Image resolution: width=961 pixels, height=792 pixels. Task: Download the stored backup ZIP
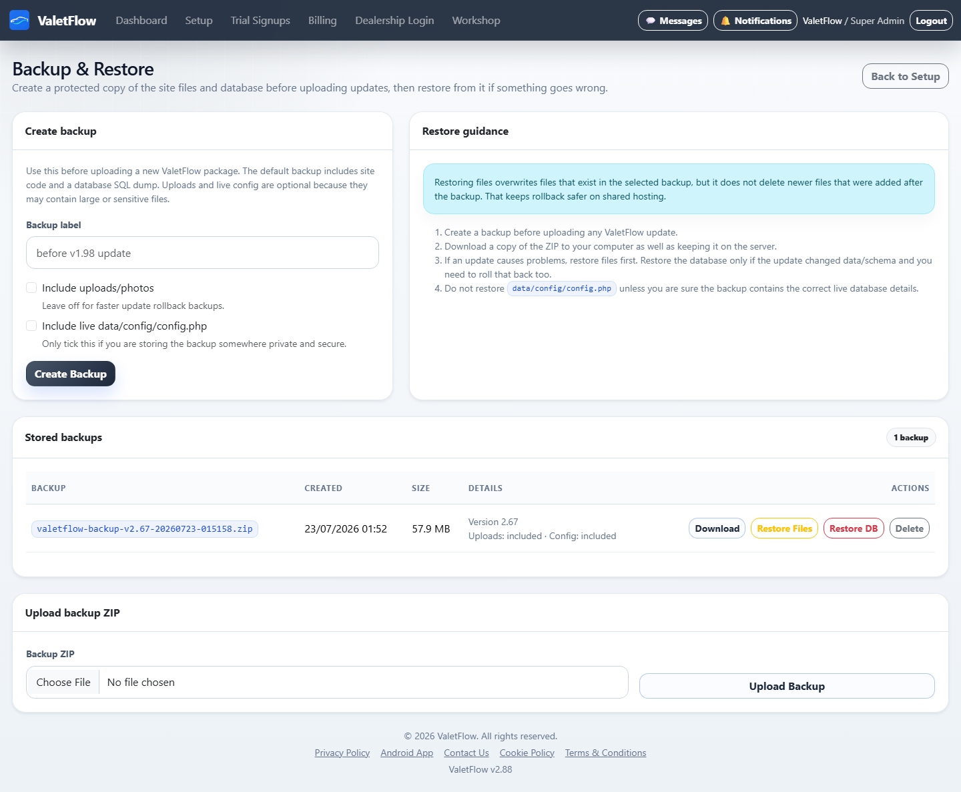tap(717, 528)
